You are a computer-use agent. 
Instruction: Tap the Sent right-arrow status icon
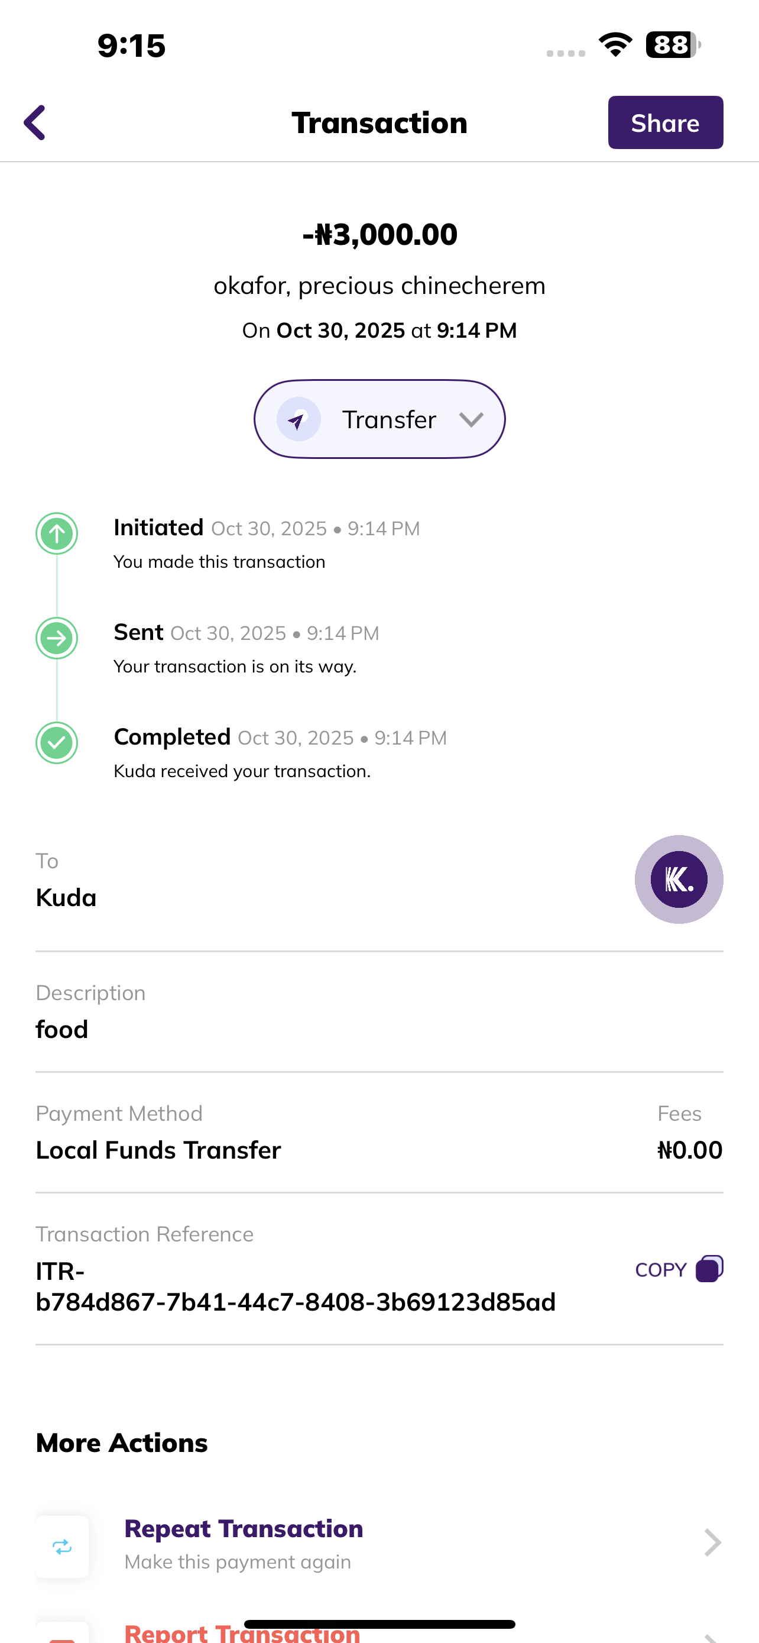click(57, 638)
